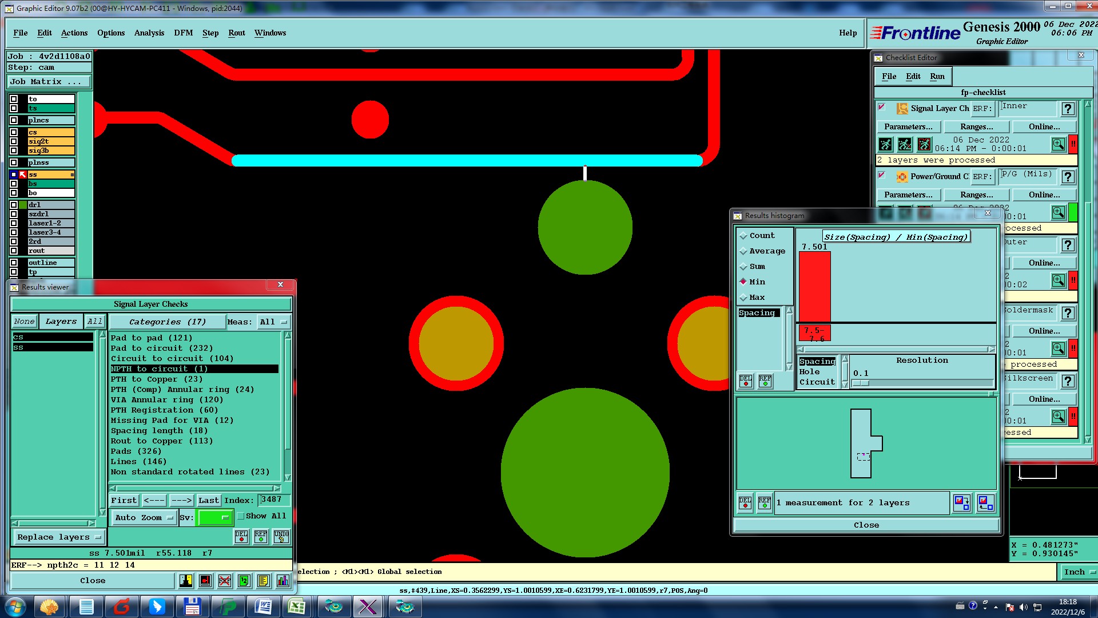Open the Replace layers dropdown
Image resolution: width=1098 pixels, height=618 pixels.
(x=58, y=537)
